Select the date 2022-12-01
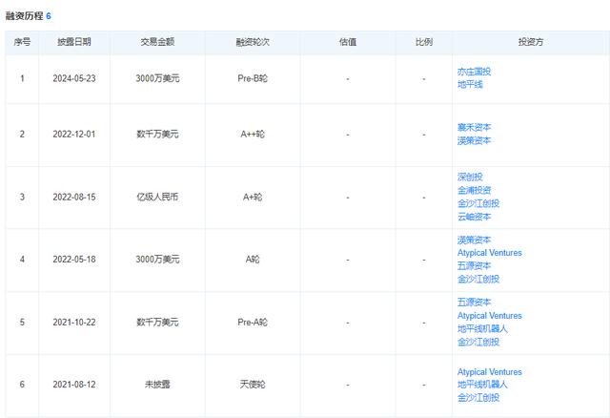Screen dimensions: 610x418 click(x=74, y=135)
